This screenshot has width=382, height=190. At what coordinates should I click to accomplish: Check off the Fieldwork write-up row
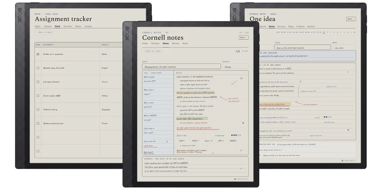click(x=38, y=110)
